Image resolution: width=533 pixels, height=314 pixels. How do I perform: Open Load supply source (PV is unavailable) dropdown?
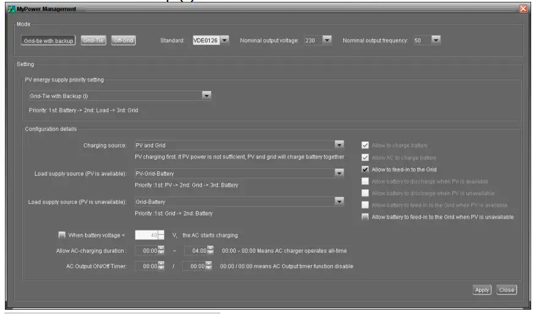tap(339, 201)
